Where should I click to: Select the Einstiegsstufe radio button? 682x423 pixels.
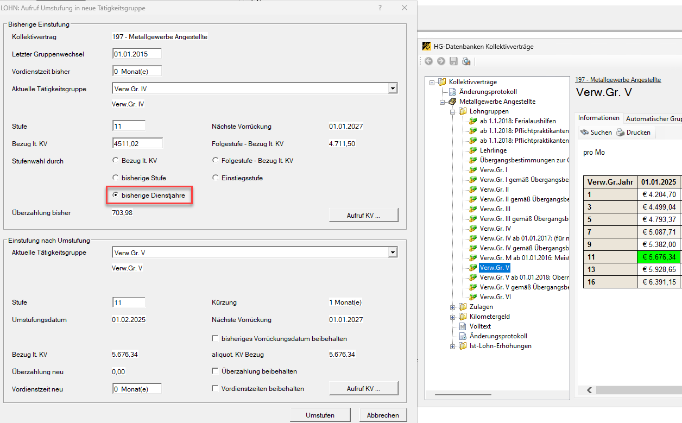point(216,178)
